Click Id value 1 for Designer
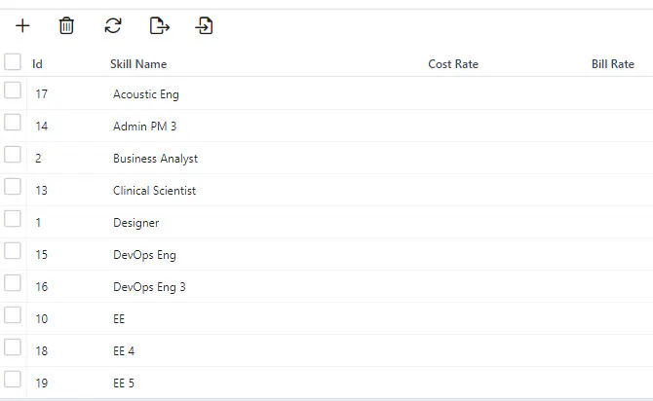Screen dimensions: 653x401 (38, 223)
